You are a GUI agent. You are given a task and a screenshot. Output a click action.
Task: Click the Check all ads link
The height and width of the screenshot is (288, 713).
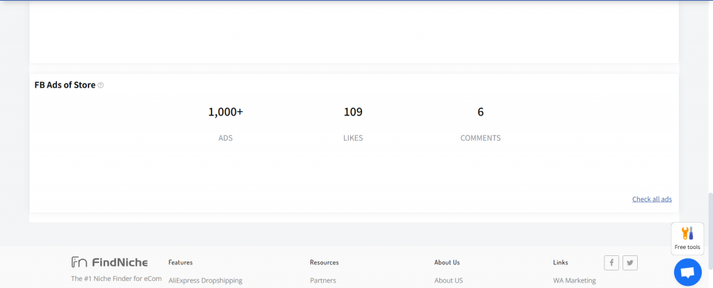click(x=652, y=199)
